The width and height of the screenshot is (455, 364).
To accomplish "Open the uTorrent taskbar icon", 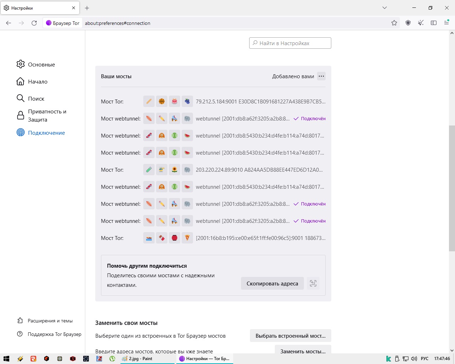I will (112, 359).
